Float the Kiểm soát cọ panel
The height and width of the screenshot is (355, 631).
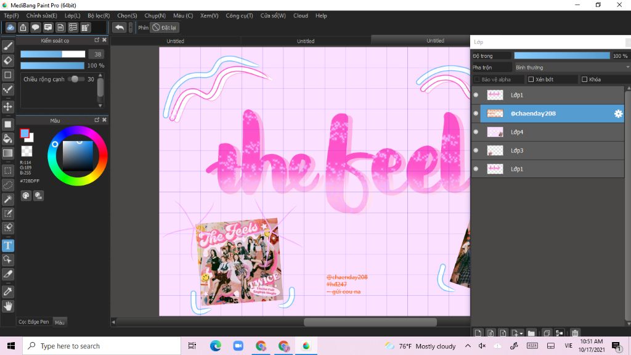[x=97, y=40]
